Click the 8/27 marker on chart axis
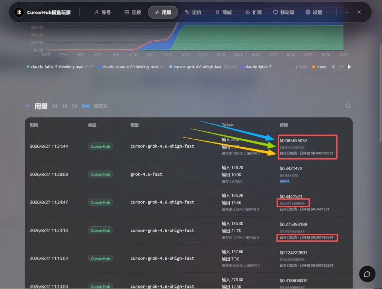The width and height of the screenshot is (382, 289). pyautogui.click(x=343, y=55)
